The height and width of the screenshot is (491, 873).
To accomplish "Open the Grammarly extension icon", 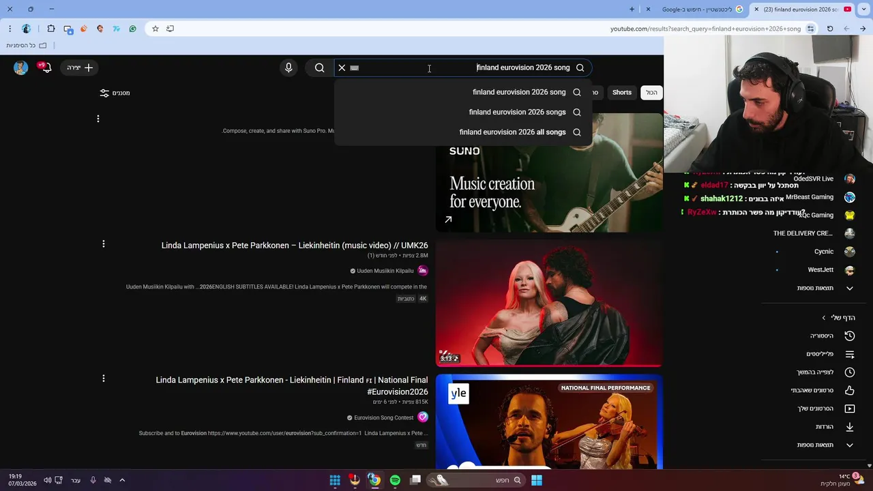I will 132,29.
